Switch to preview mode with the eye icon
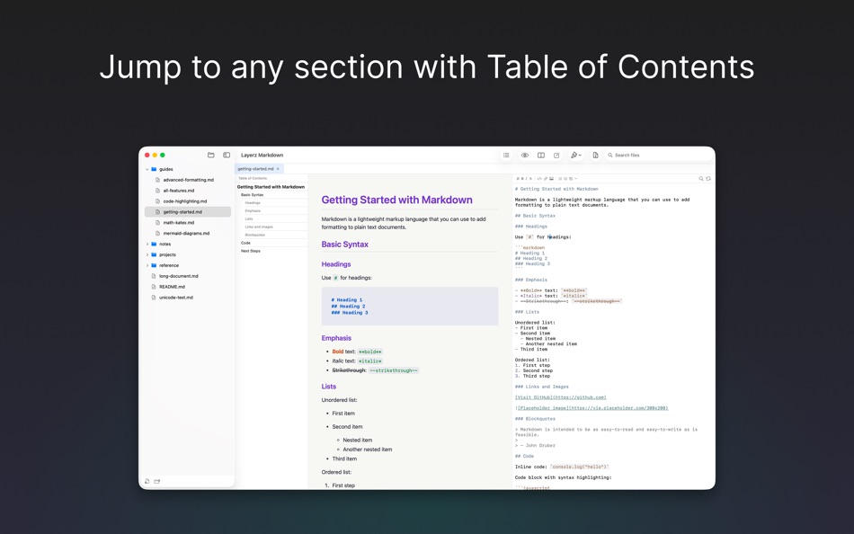The width and height of the screenshot is (854, 534). (524, 156)
